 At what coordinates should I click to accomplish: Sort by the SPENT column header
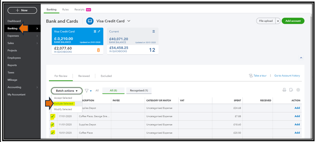(237, 101)
